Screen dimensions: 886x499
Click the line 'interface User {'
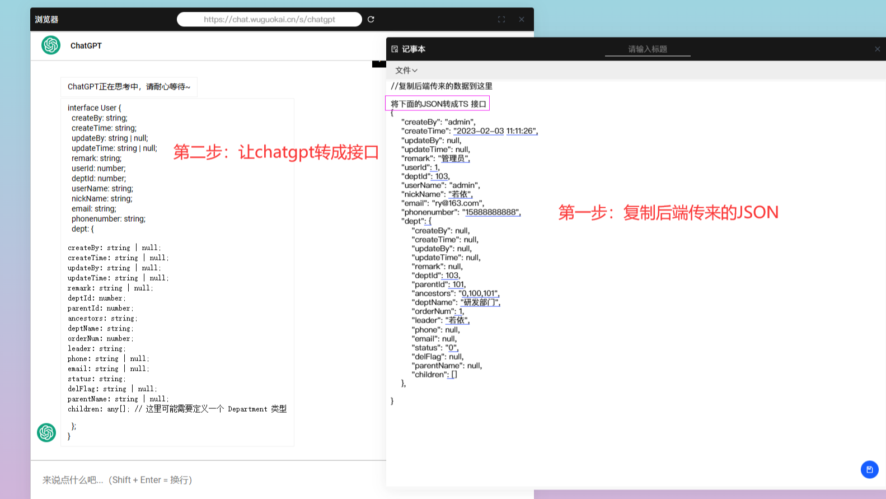tap(94, 108)
